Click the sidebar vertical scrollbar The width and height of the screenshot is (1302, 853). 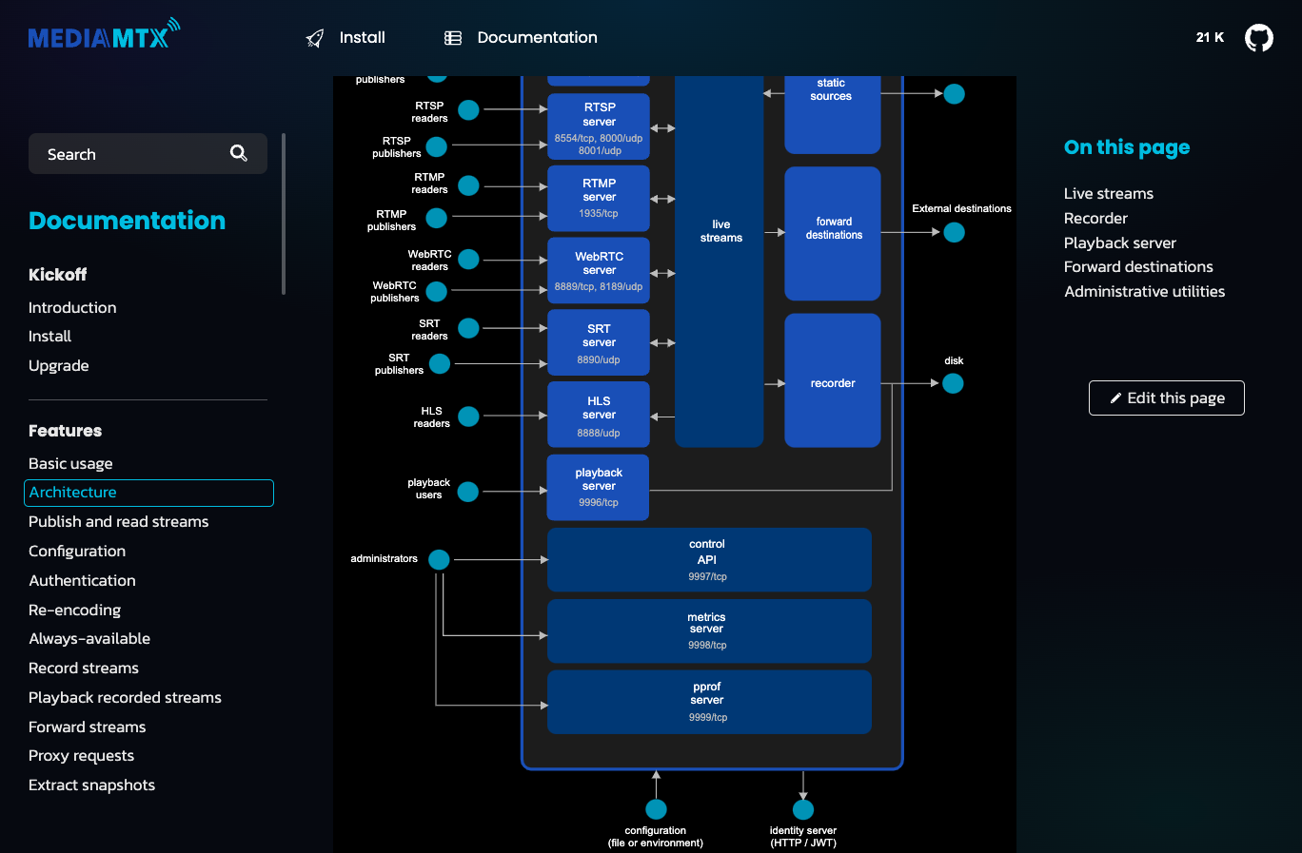pos(284,214)
